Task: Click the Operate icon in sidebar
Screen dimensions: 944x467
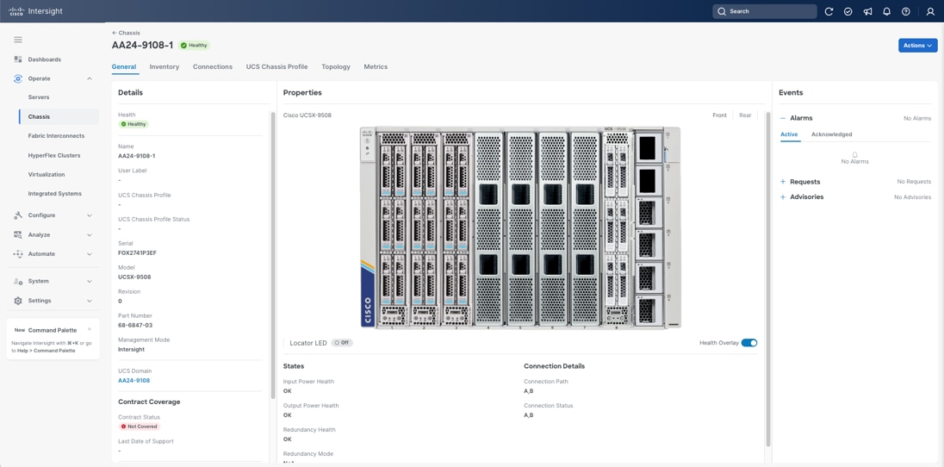Action: point(18,78)
